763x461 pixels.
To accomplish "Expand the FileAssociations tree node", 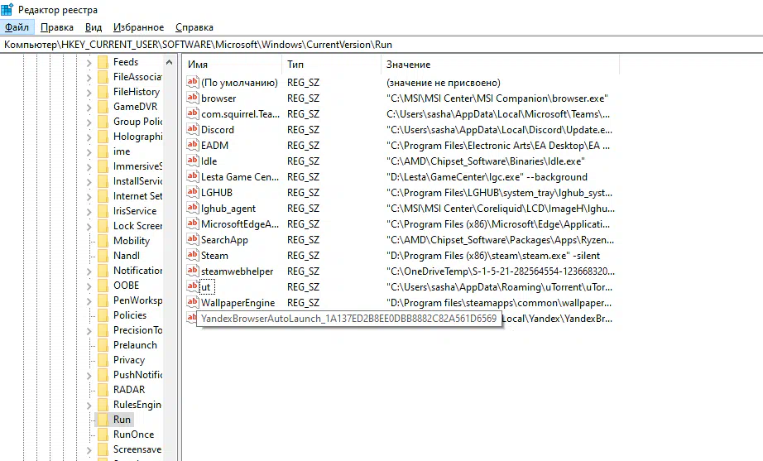I will (89, 78).
